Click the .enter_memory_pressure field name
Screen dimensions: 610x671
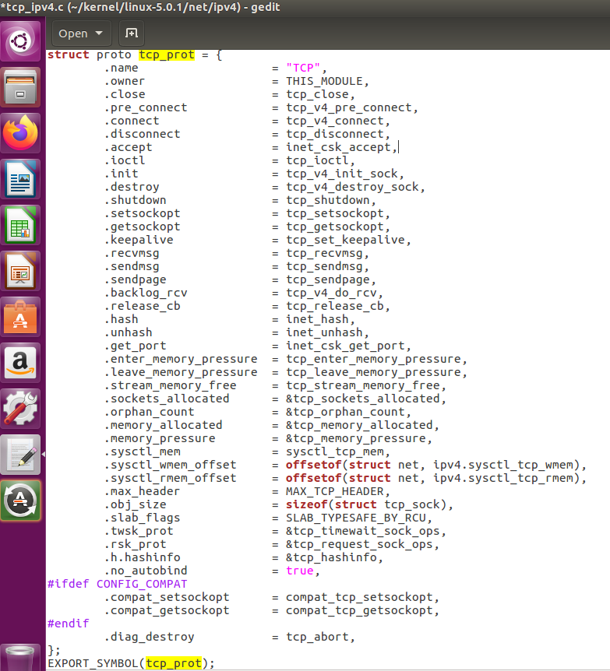(x=181, y=360)
